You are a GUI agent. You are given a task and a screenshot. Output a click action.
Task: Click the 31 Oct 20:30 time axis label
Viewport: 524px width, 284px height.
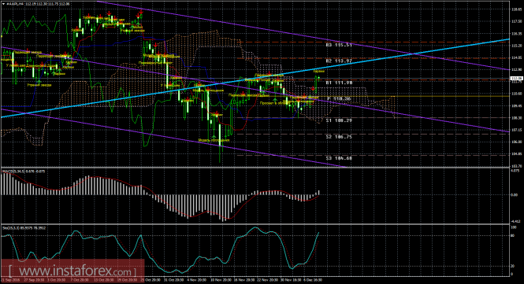(173, 280)
